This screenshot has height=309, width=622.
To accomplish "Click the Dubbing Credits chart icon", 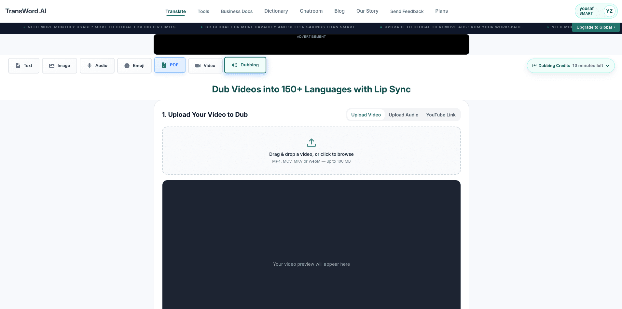I will pyautogui.click(x=534, y=66).
